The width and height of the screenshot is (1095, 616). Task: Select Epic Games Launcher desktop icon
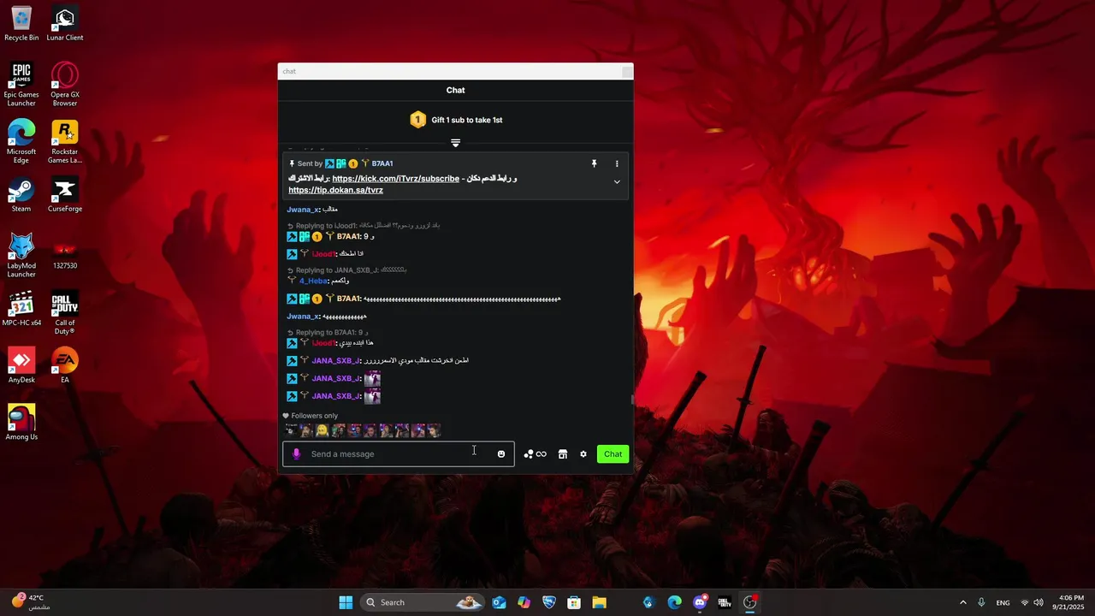pyautogui.click(x=21, y=84)
